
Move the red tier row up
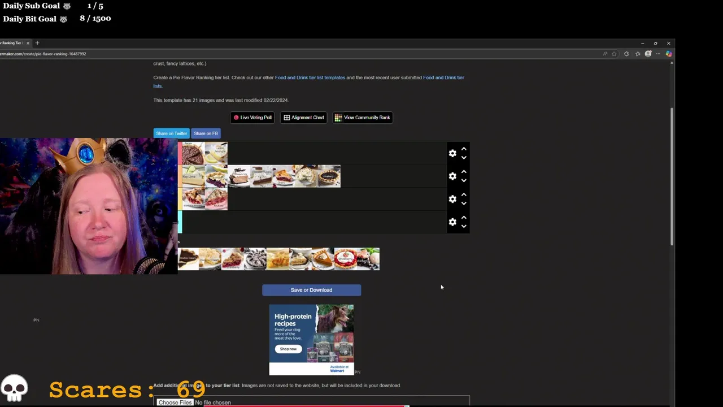pyautogui.click(x=464, y=149)
